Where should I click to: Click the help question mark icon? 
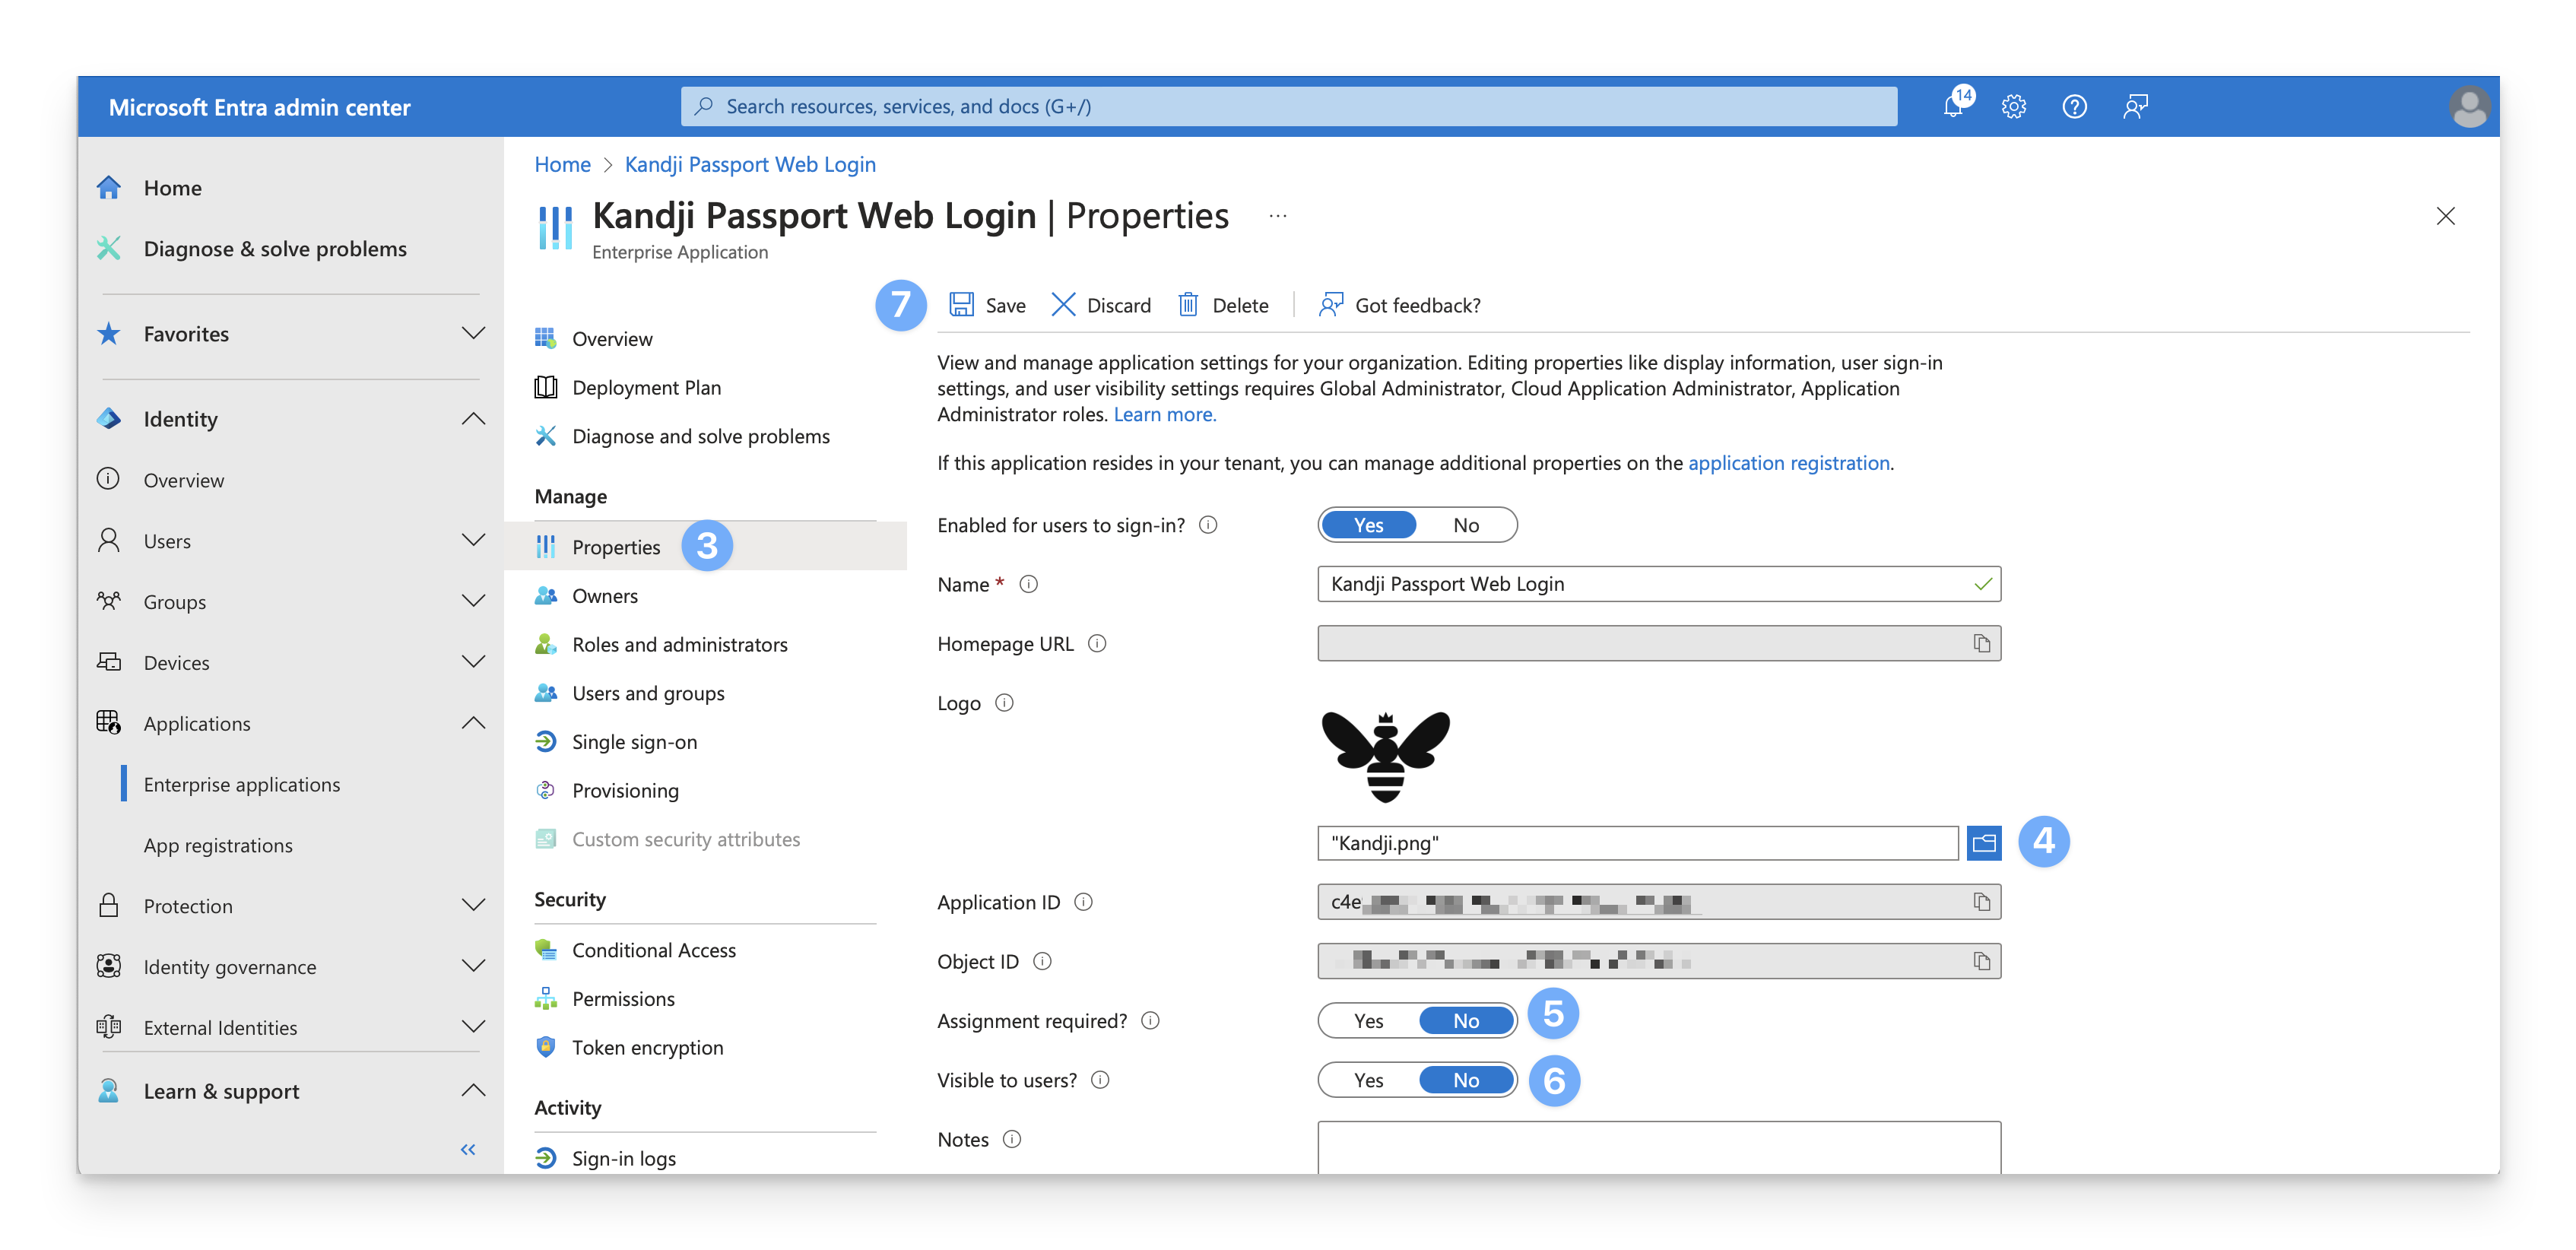click(2074, 107)
